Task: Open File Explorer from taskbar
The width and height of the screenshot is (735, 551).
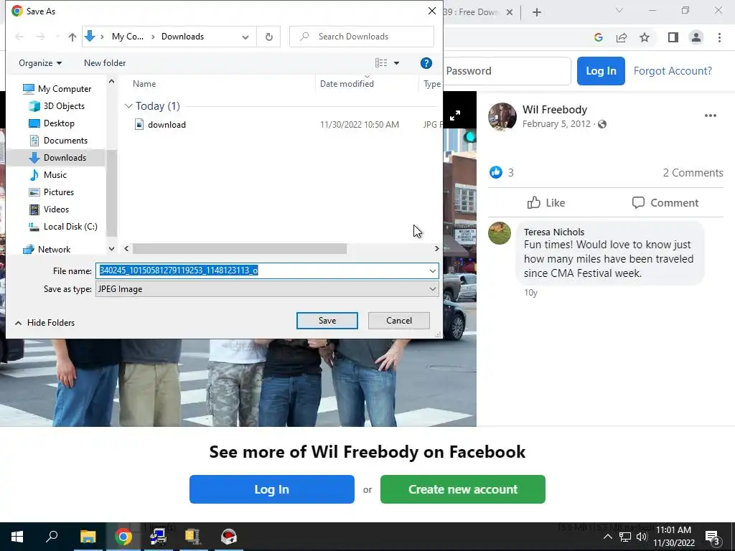Action: (x=88, y=537)
